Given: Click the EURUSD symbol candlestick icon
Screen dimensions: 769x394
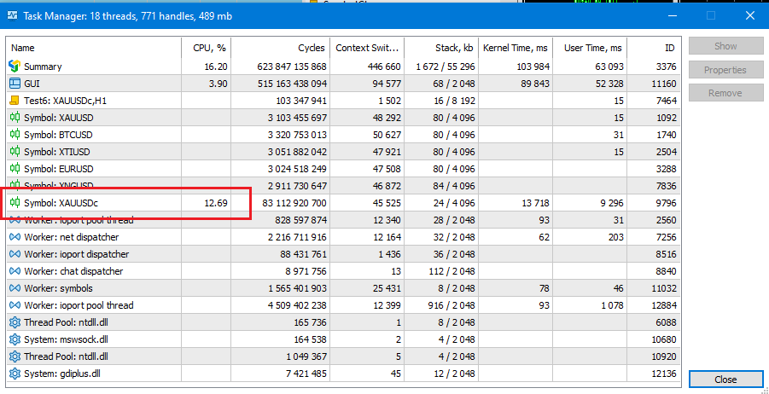Looking at the screenshot, I should [15, 169].
